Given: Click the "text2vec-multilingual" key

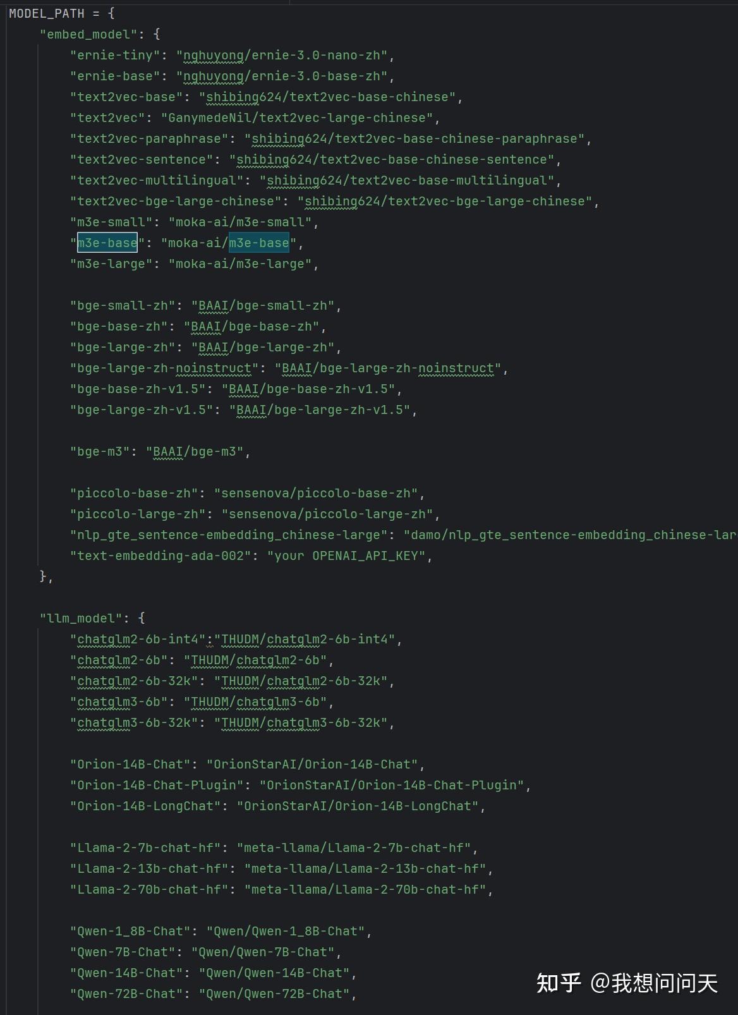Looking at the screenshot, I should [x=157, y=180].
